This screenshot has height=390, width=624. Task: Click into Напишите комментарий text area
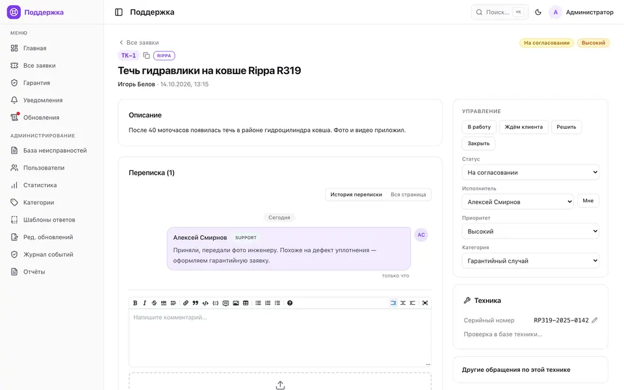[279, 337]
